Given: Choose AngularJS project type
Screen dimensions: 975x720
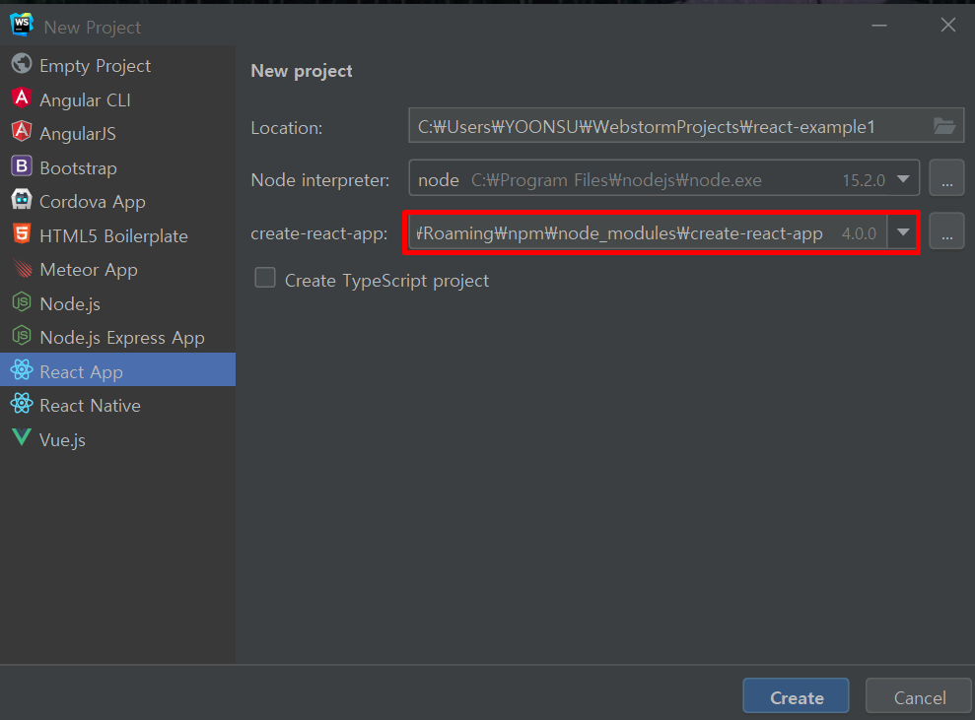Looking at the screenshot, I should pos(117,133).
